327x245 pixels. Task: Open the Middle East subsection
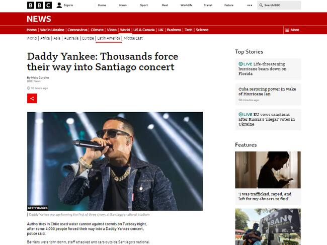(x=133, y=38)
